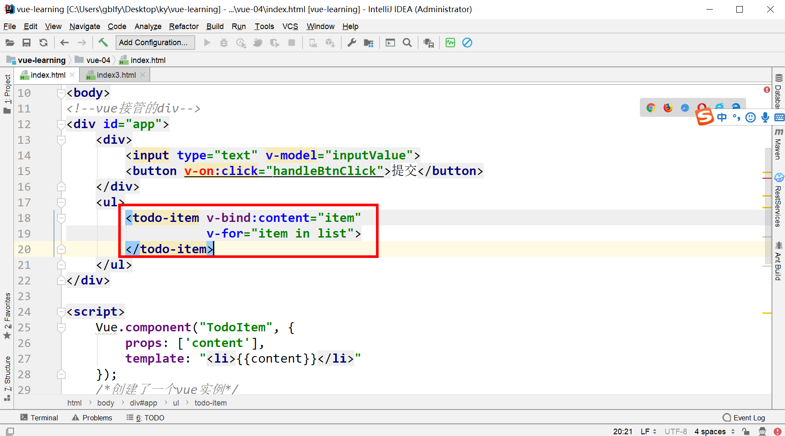The image size is (785, 436).
Task: Click div#app in the editor breadcrumbs
Action: pos(143,403)
